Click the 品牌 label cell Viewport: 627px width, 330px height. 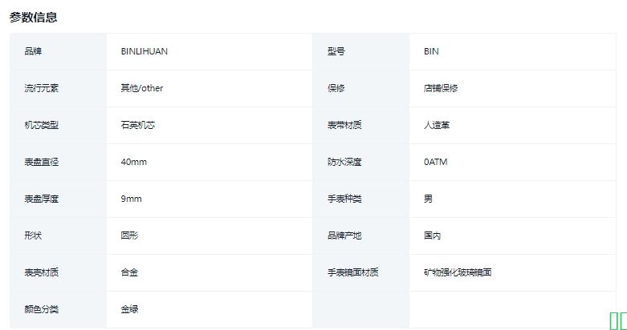pos(33,51)
